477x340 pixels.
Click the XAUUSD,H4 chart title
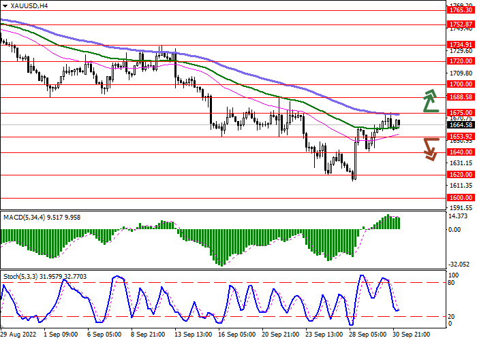pos(29,5)
